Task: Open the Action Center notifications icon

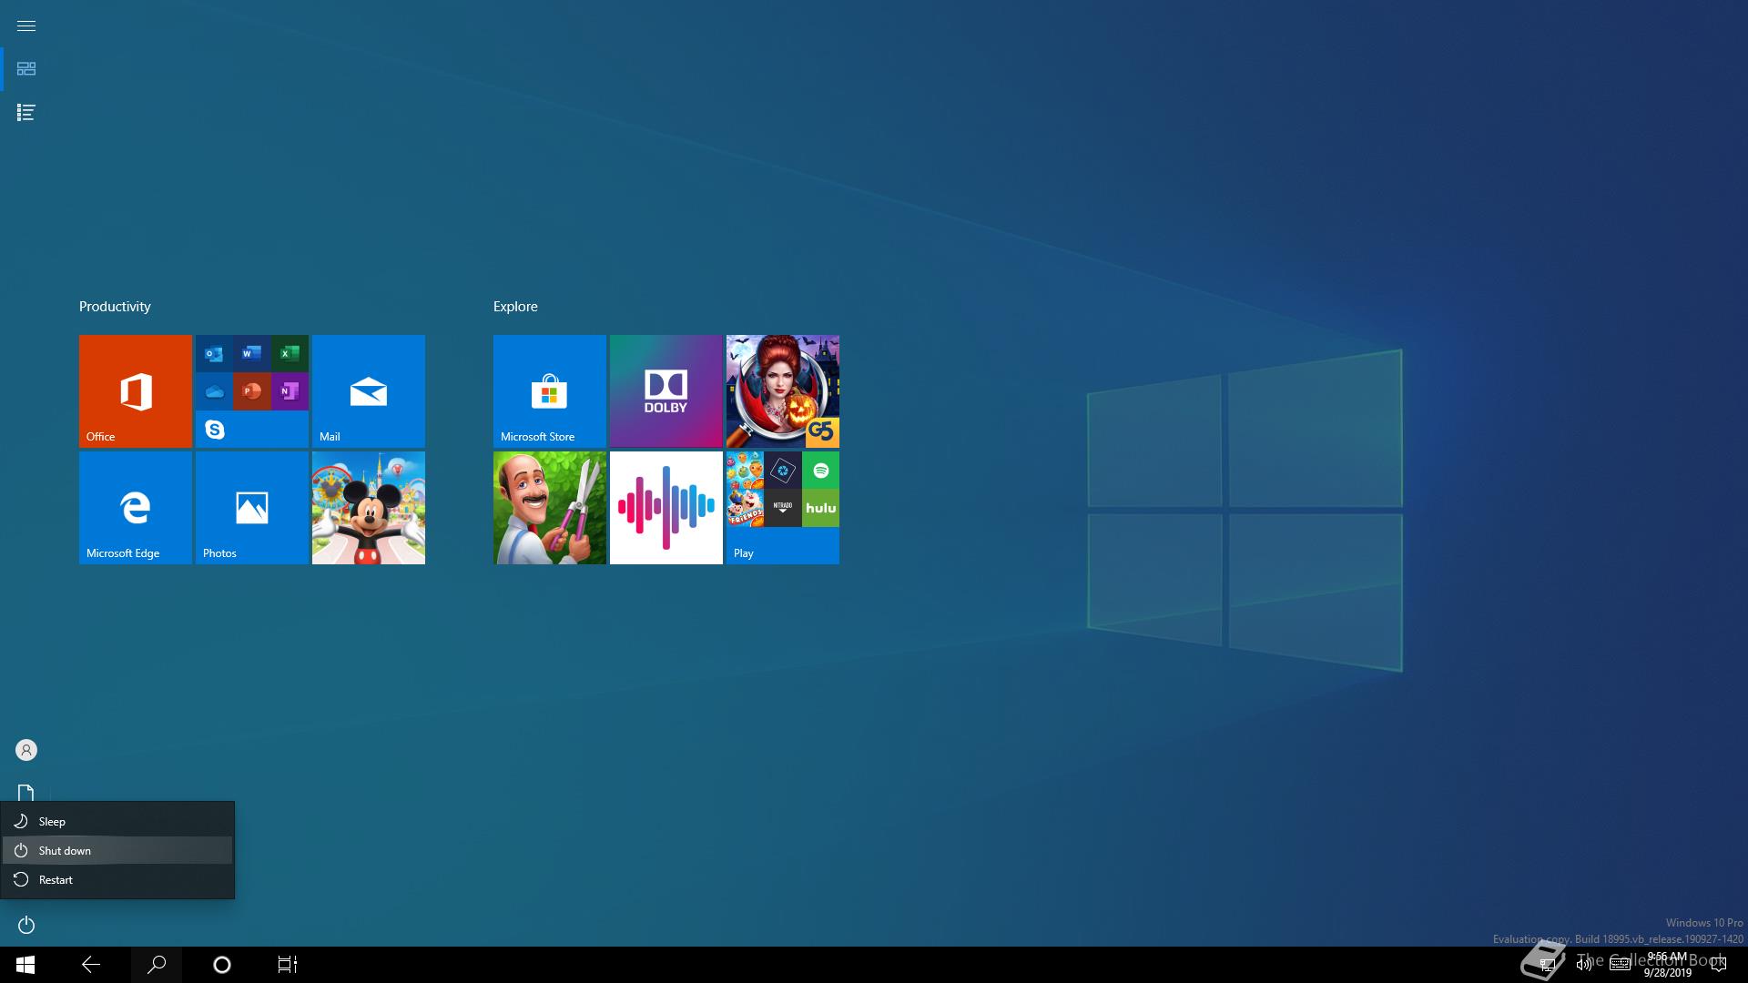Action: [1719, 965]
